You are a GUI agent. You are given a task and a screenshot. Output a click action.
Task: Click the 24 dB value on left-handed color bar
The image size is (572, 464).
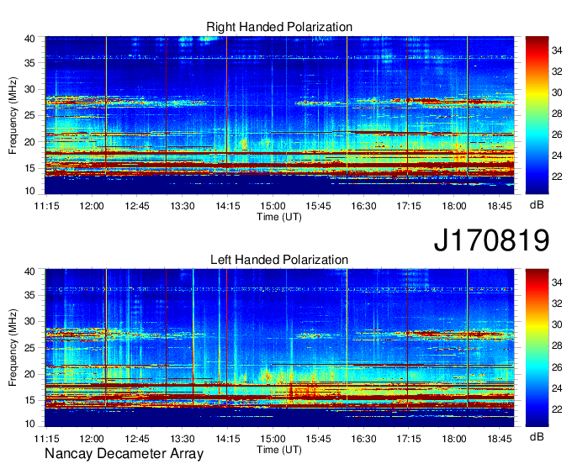coord(557,388)
